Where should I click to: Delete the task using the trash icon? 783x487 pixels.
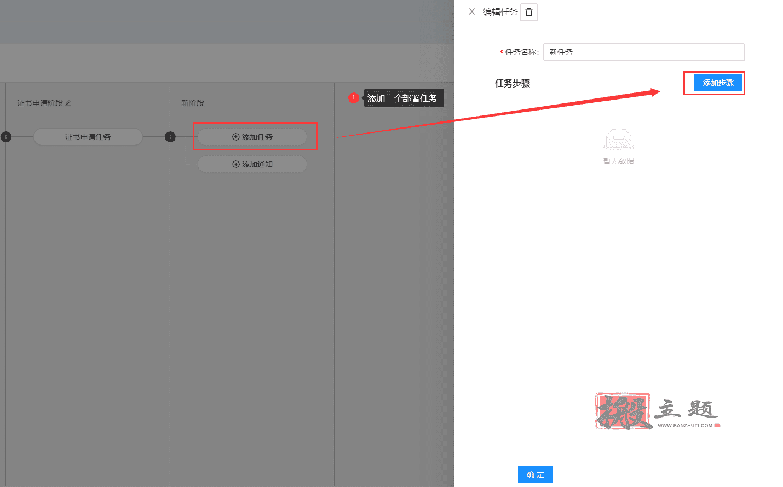(529, 12)
